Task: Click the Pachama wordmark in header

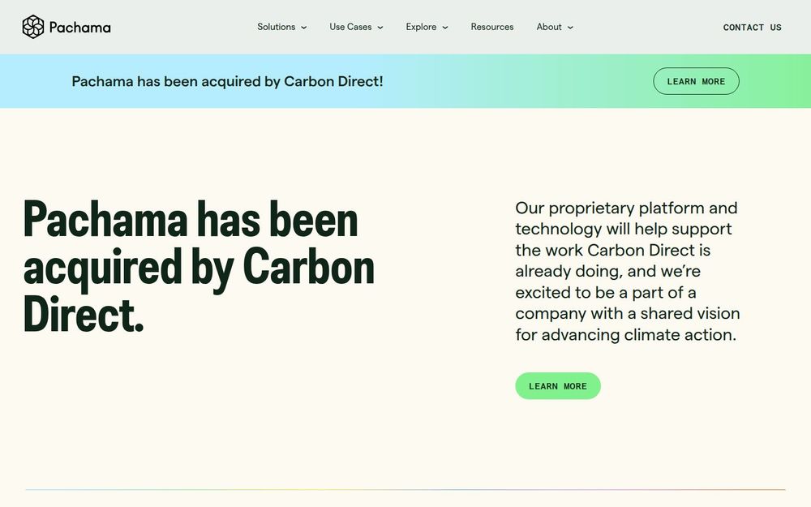Action: point(80,28)
